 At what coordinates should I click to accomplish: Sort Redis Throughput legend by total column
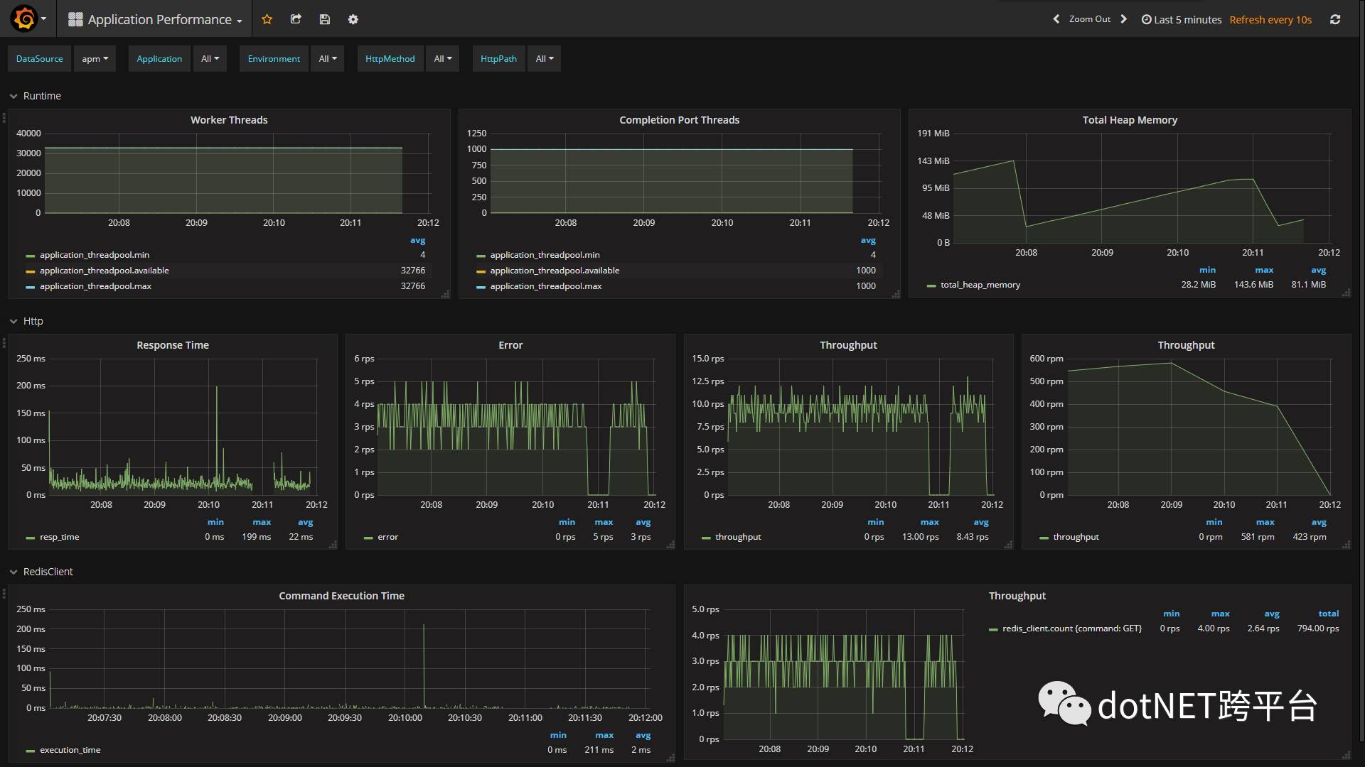coord(1327,614)
